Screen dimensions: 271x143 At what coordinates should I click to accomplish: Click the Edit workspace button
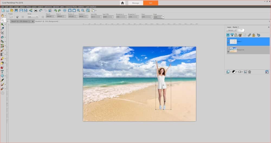(150, 3)
